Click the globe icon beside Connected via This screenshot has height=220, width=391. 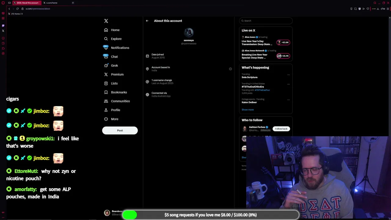click(x=147, y=94)
